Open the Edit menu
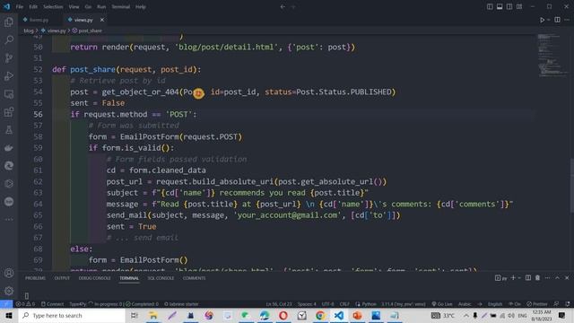Screen dimensions: 574x323 (33, 6)
